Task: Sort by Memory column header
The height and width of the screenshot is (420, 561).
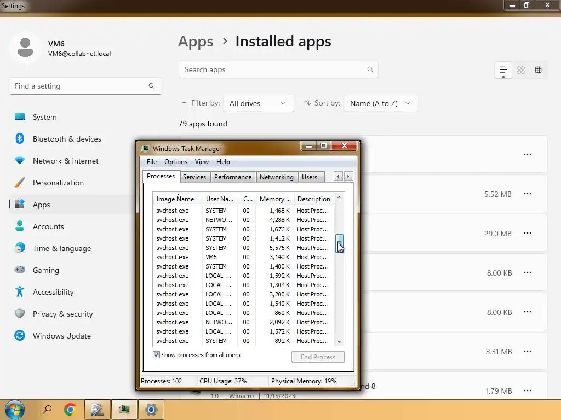Action: pyautogui.click(x=275, y=199)
